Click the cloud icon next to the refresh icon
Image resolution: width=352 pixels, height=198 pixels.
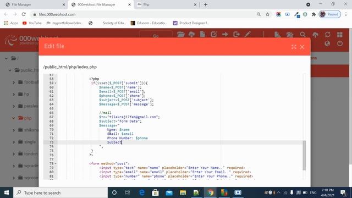pyautogui.click(x=315, y=35)
